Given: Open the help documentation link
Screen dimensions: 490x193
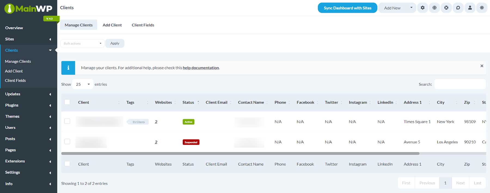Looking at the screenshot, I should click(201, 68).
